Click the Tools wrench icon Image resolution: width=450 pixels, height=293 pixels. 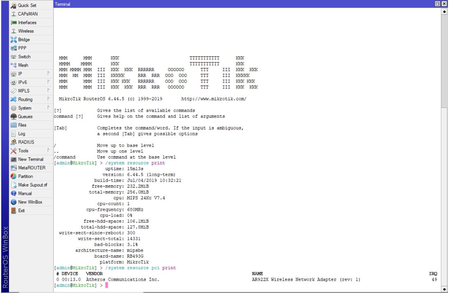pyautogui.click(x=14, y=151)
